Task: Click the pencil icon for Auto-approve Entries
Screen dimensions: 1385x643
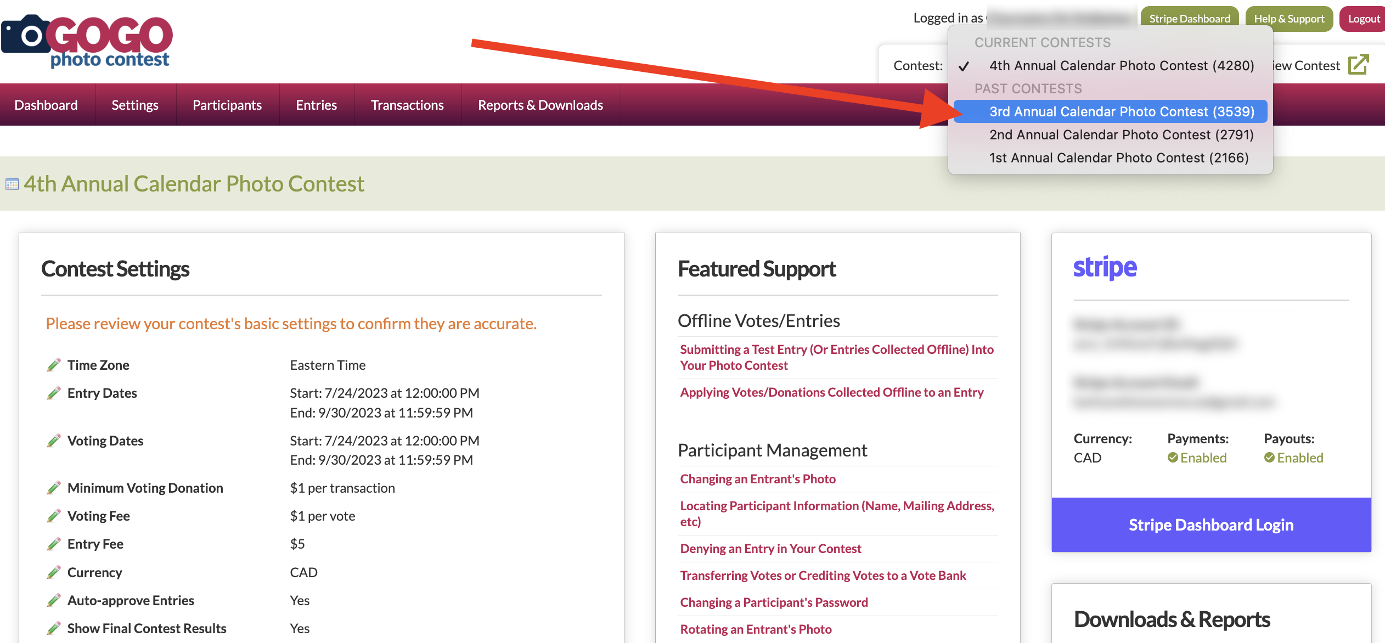Action: click(53, 600)
